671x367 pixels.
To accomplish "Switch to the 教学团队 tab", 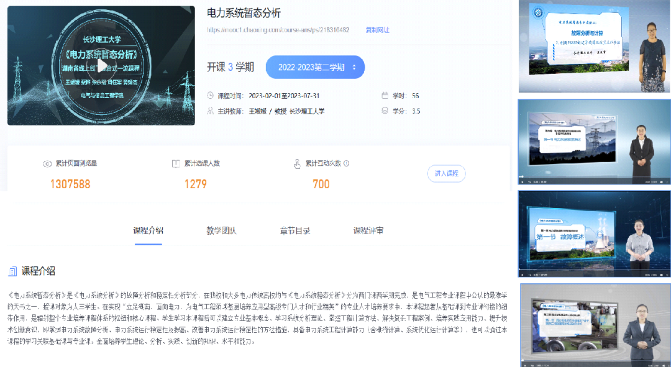I will point(221,230).
